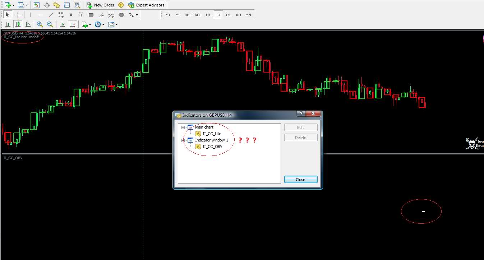
Task: Expand the Indicators list dropdown arrow
Action: pos(90,24)
